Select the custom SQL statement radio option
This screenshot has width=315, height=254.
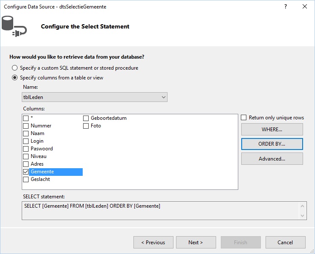(14, 68)
